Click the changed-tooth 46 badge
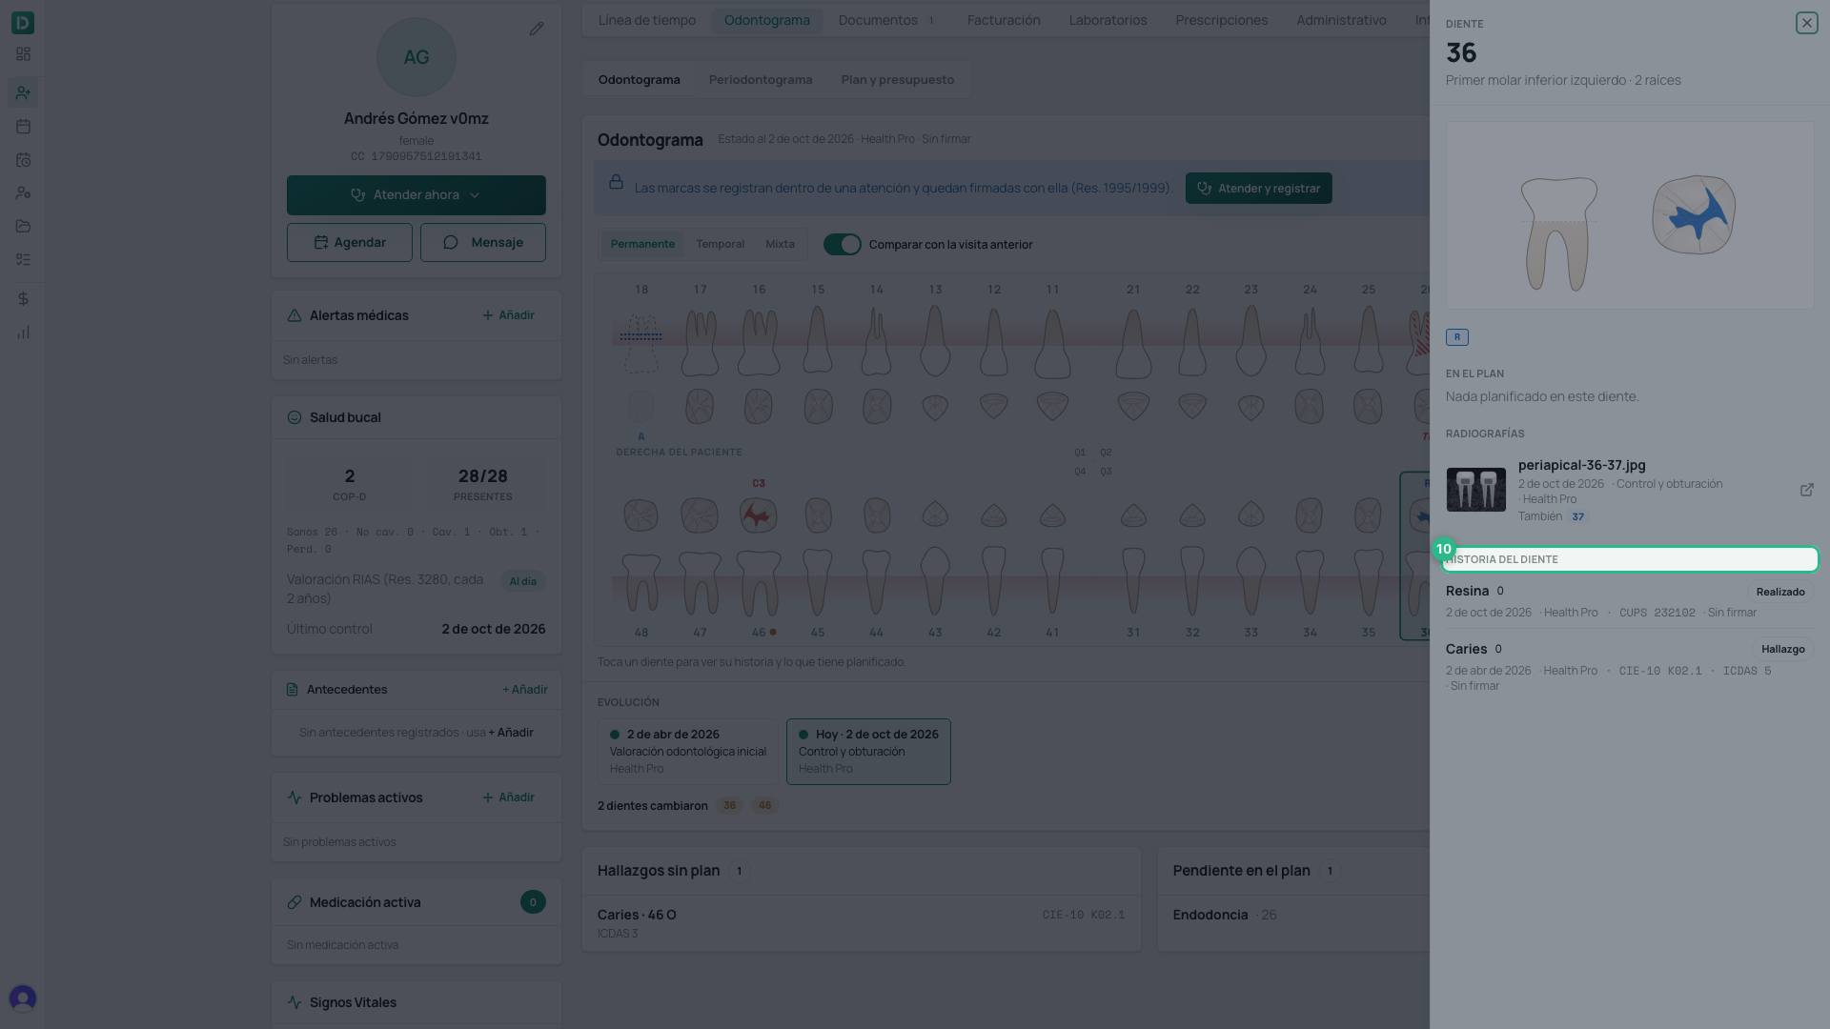 point(764,806)
